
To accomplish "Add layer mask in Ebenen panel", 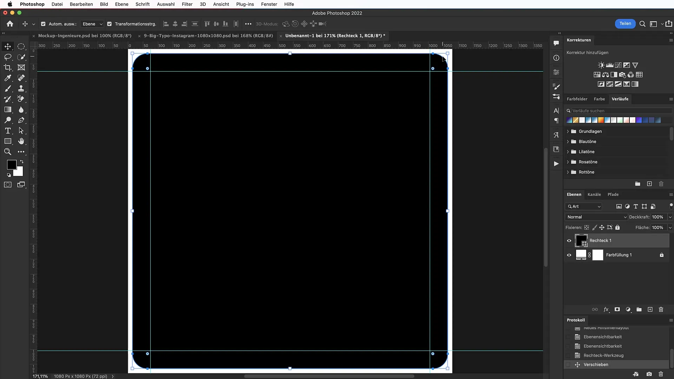I will click(617, 310).
